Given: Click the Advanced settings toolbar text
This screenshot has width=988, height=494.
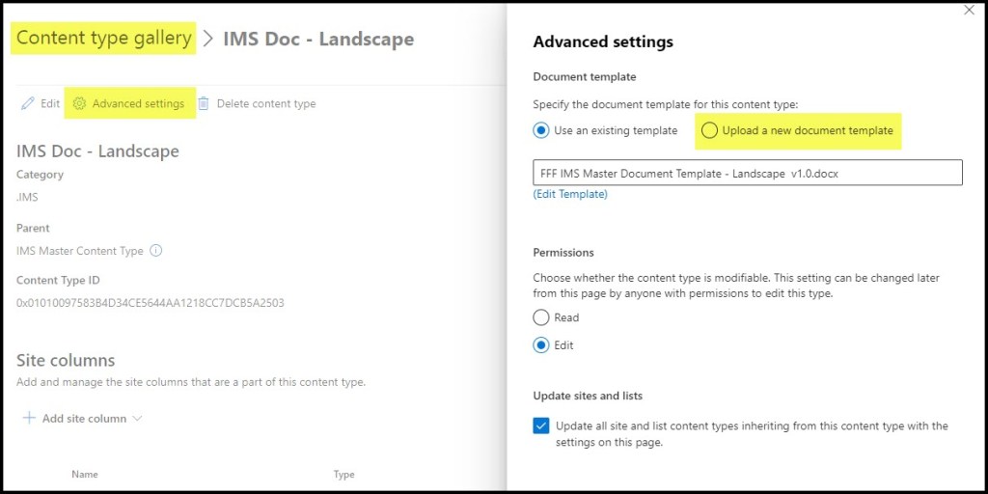Looking at the screenshot, I should coord(138,103).
